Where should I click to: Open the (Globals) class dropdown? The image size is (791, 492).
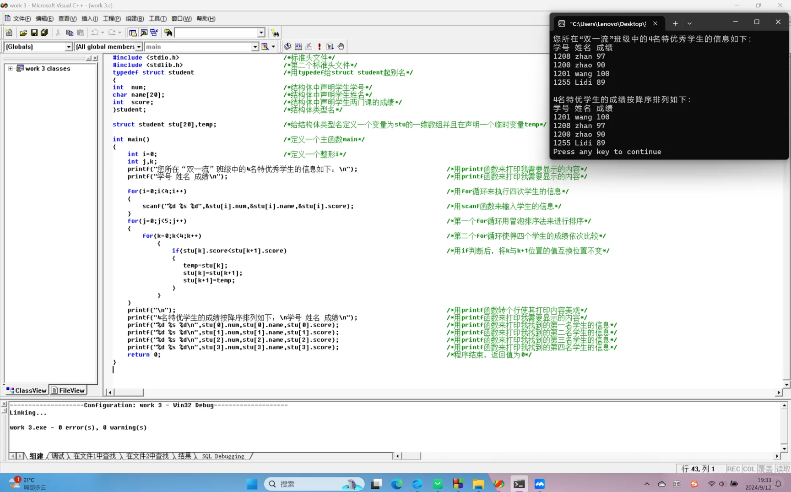[69, 47]
